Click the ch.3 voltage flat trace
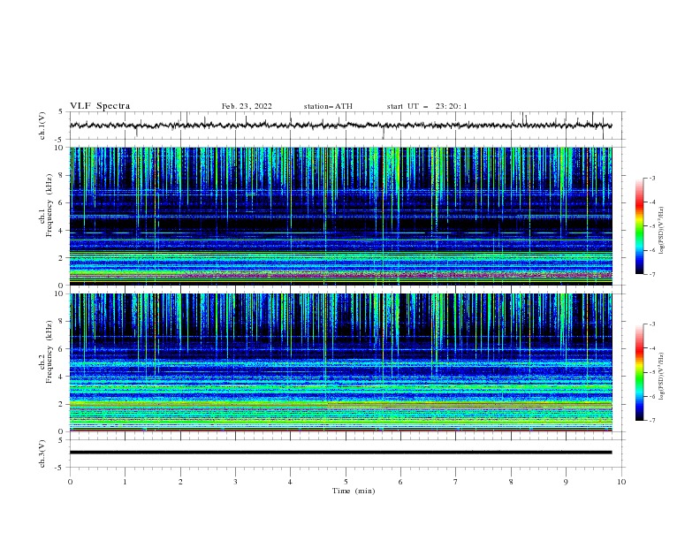The height and width of the screenshot is (541, 700). [340, 453]
